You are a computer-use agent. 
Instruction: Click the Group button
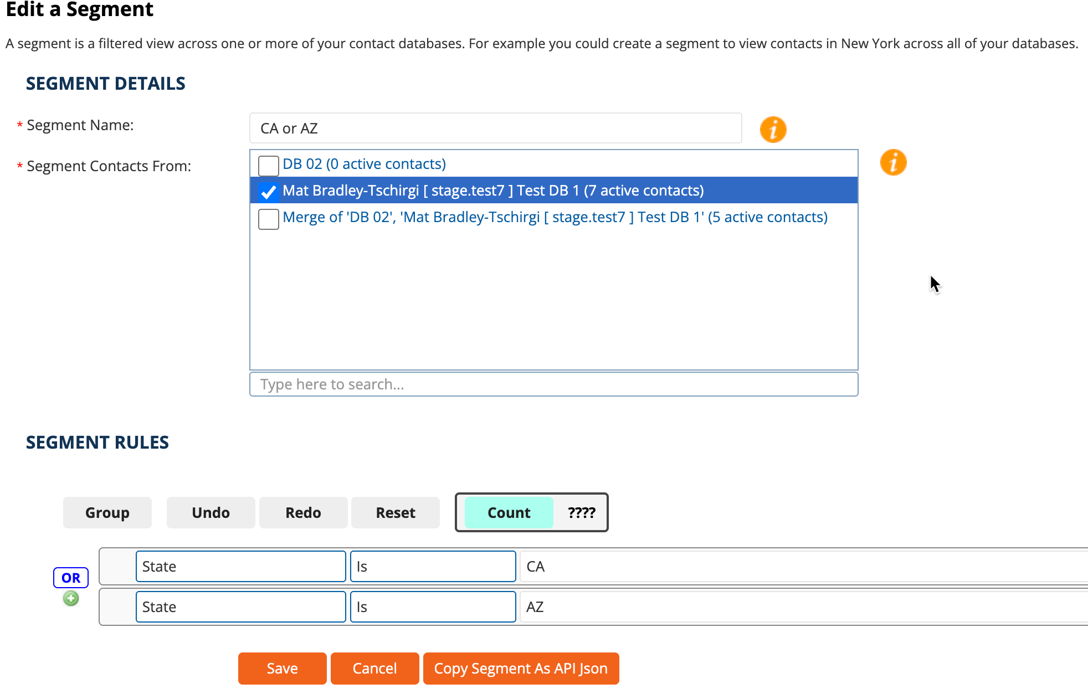pos(107,512)
